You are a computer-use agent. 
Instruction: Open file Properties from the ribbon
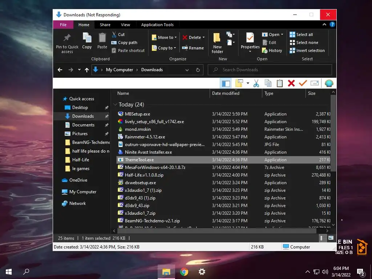point(250,43)
